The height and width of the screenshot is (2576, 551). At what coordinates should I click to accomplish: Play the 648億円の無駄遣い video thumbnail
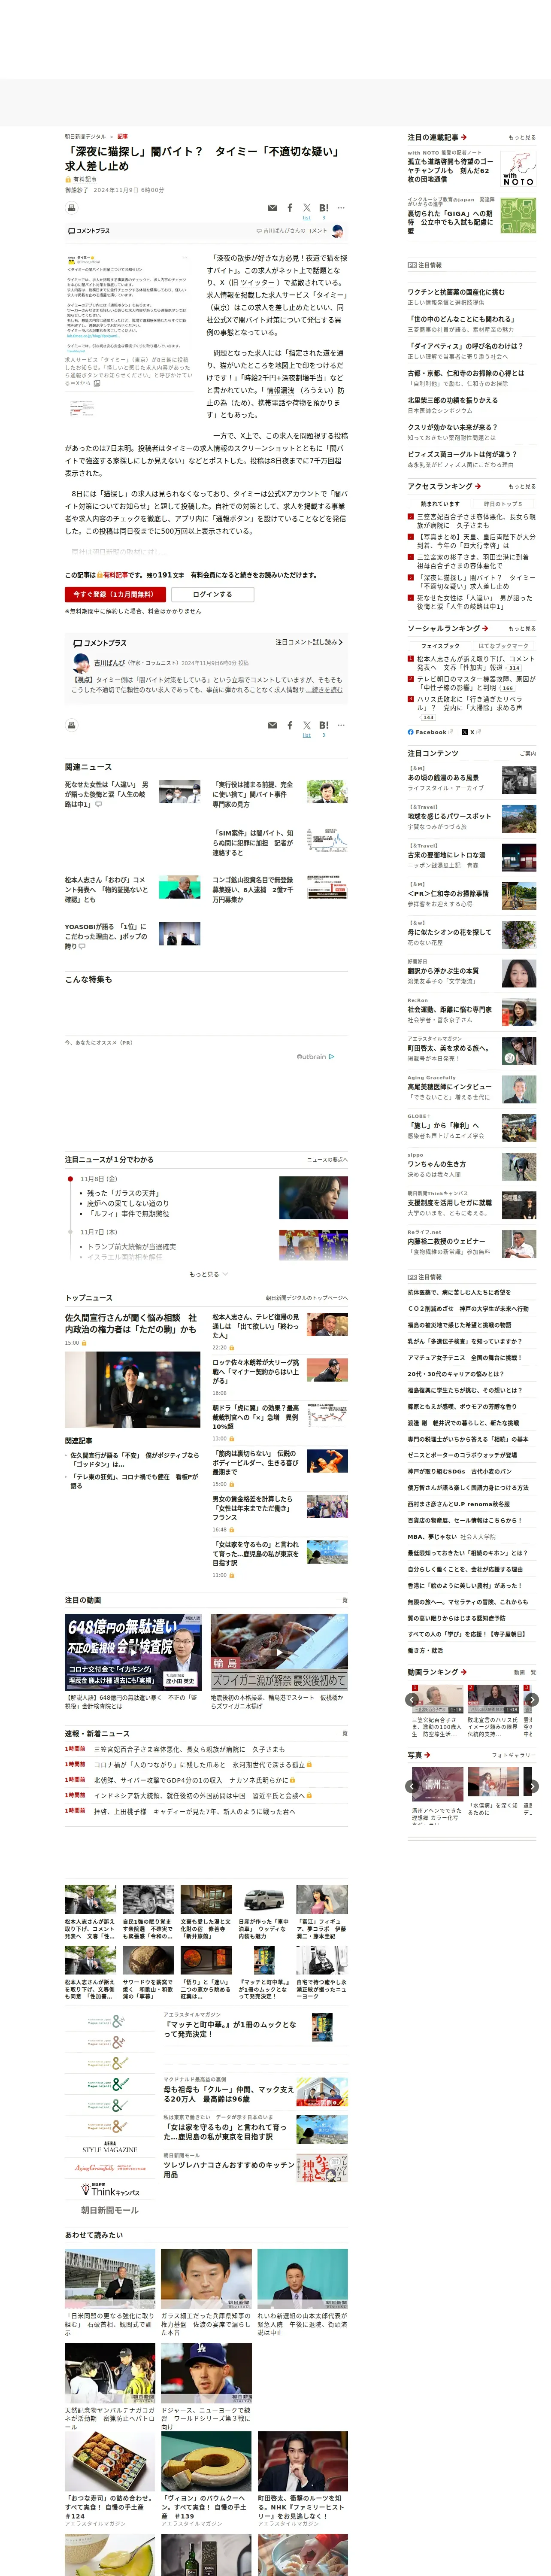point(134,1652)
